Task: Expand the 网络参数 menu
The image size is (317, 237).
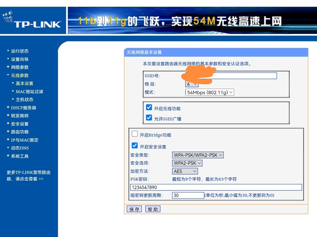Action: click(x=20, y=67)
